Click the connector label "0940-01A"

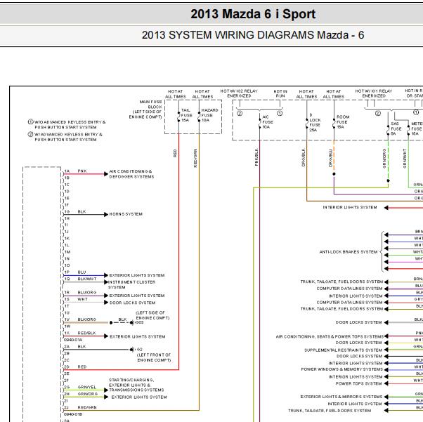(x=73, y=340)
